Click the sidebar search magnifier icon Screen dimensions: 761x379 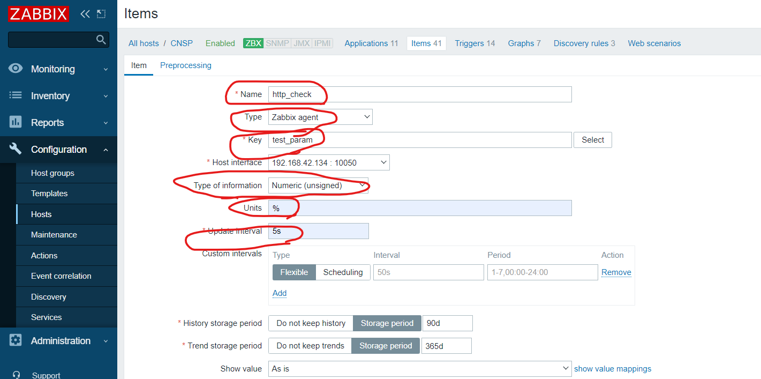[101, 39]
